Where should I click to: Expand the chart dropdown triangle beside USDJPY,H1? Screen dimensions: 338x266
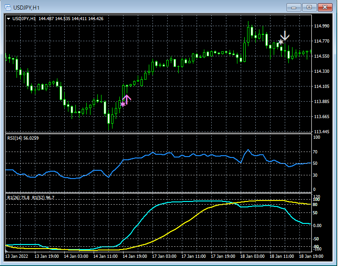[x=9, y=19]
